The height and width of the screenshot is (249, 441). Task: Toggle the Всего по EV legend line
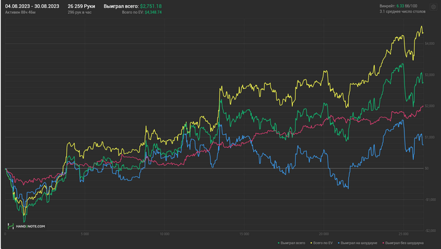tap(323, 243)
